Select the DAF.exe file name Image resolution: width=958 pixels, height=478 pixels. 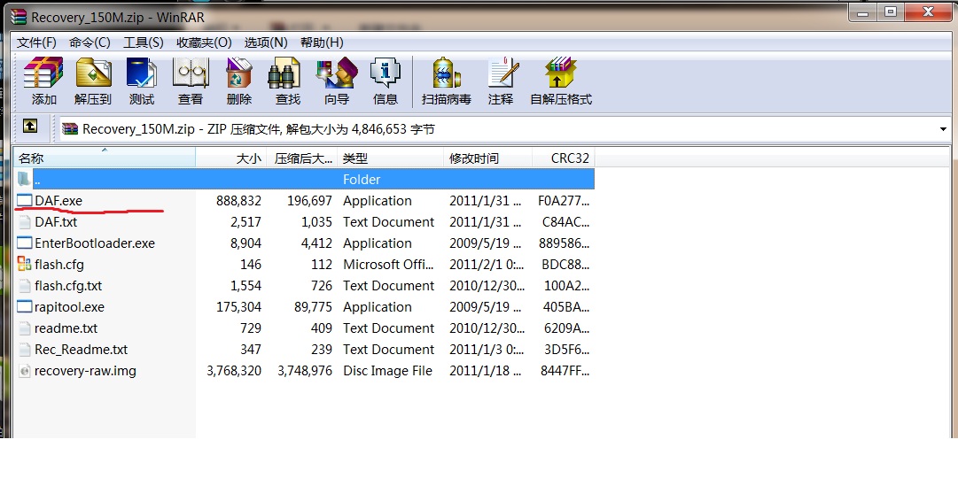tap(58, 200)
